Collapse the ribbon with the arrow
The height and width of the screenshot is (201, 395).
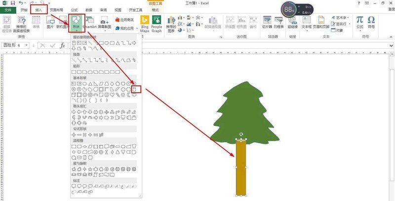[391, 37]
